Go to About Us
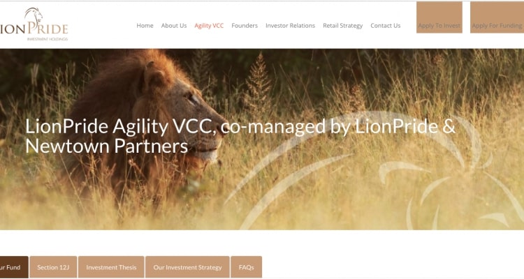 coord(174,26)
